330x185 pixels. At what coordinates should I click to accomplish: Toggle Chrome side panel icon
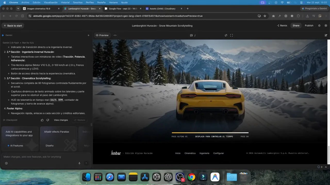tap(22, 16)
